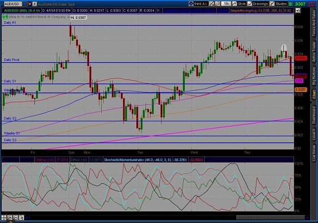Click the zoom in icon at bottom left

coord(10,217)
